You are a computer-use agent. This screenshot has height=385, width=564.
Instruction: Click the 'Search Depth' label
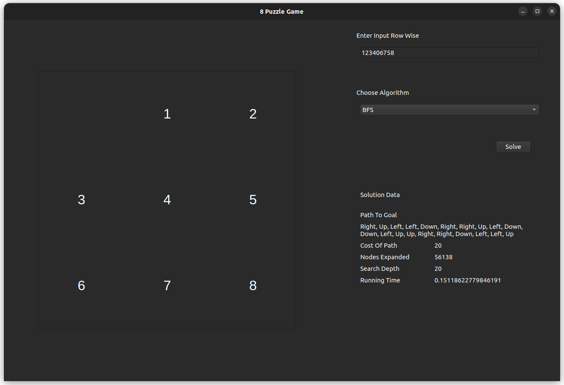click(x=380, y=269)
